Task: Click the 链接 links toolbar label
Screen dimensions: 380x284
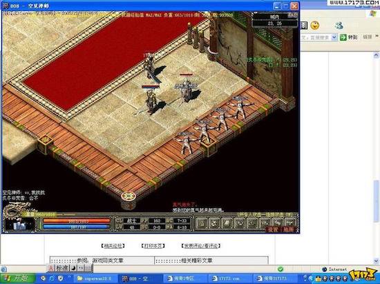Action: pyautogui.click(x=368, y=37)
